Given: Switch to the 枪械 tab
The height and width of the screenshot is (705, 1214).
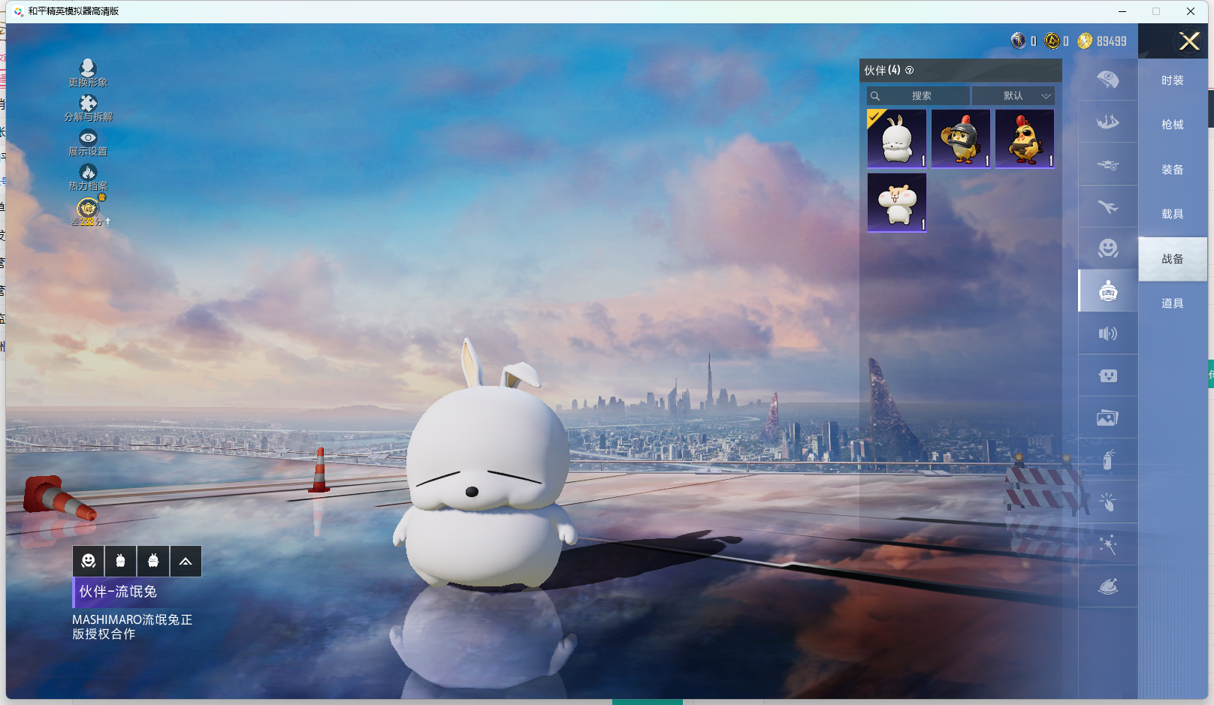Looking at the screenshot, I should coord(1172,125).
